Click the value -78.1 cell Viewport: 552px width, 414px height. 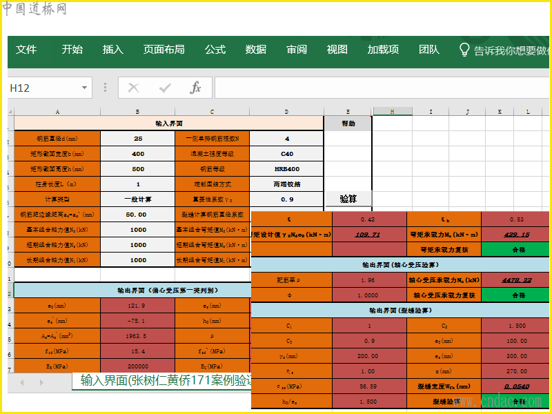137,321
